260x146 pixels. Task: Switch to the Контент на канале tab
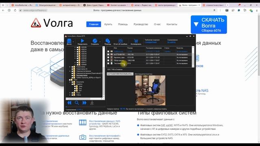pyautogui.click(x=117, y=5)
